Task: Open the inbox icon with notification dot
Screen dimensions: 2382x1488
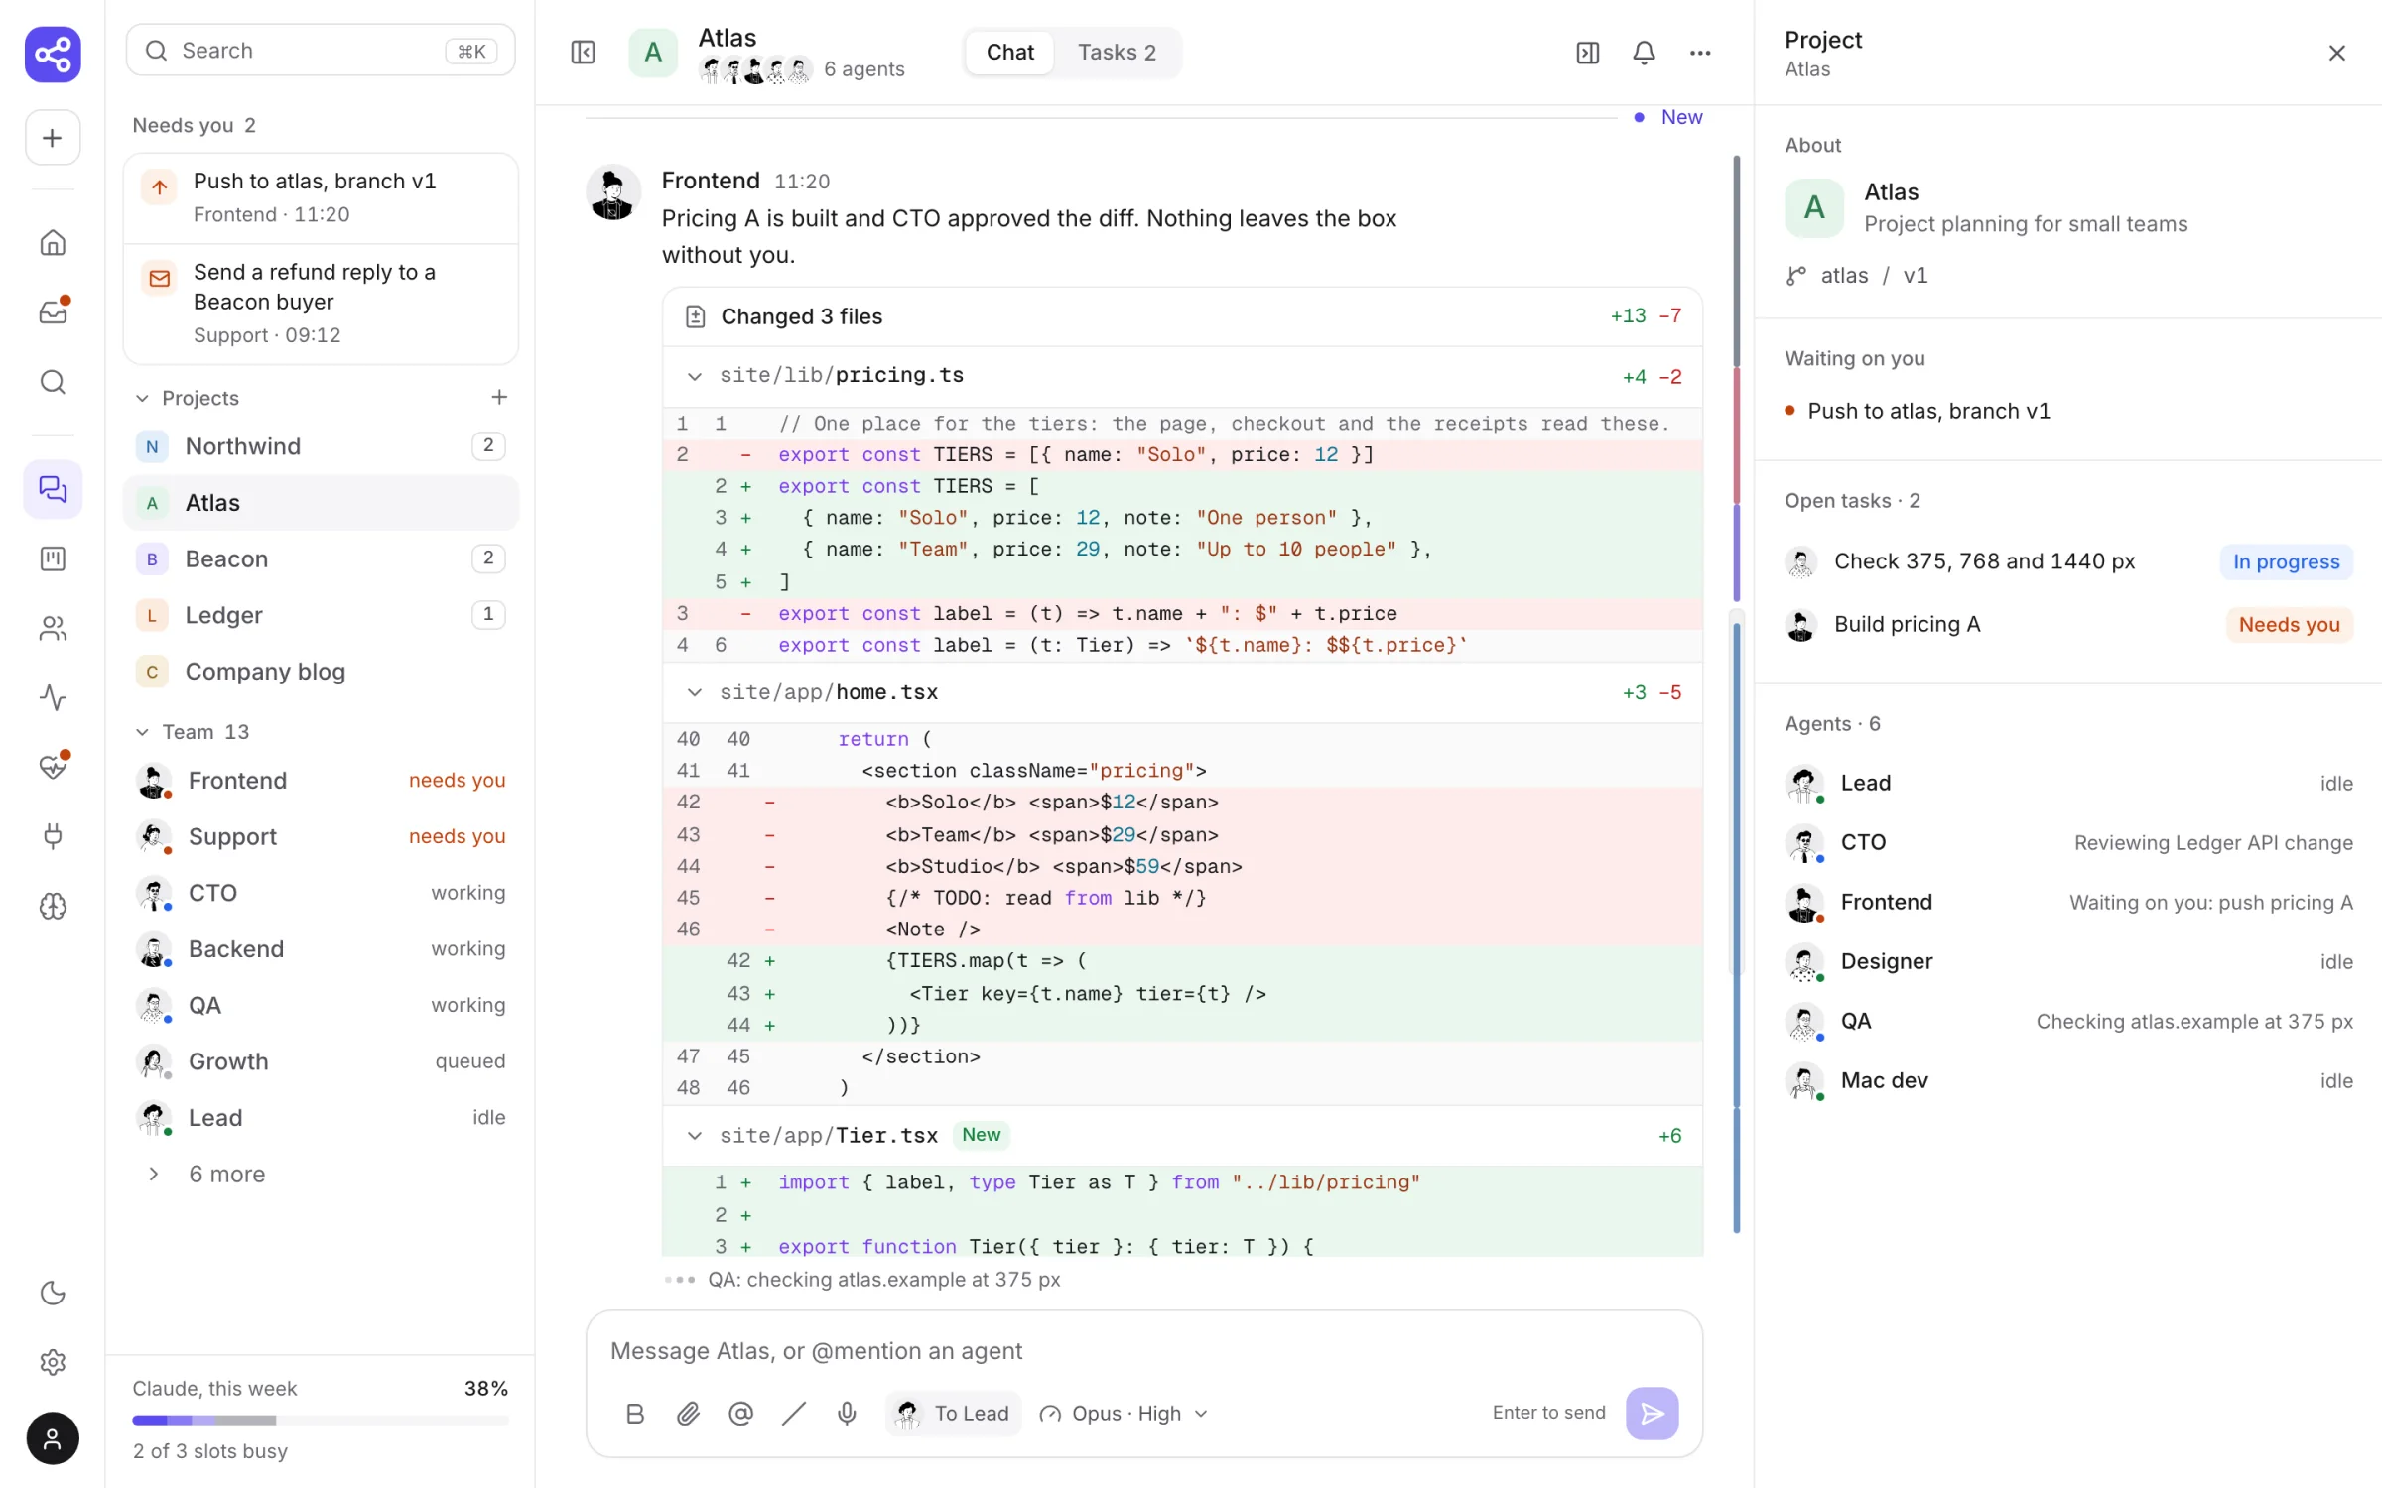Action: tap(53, 311)
